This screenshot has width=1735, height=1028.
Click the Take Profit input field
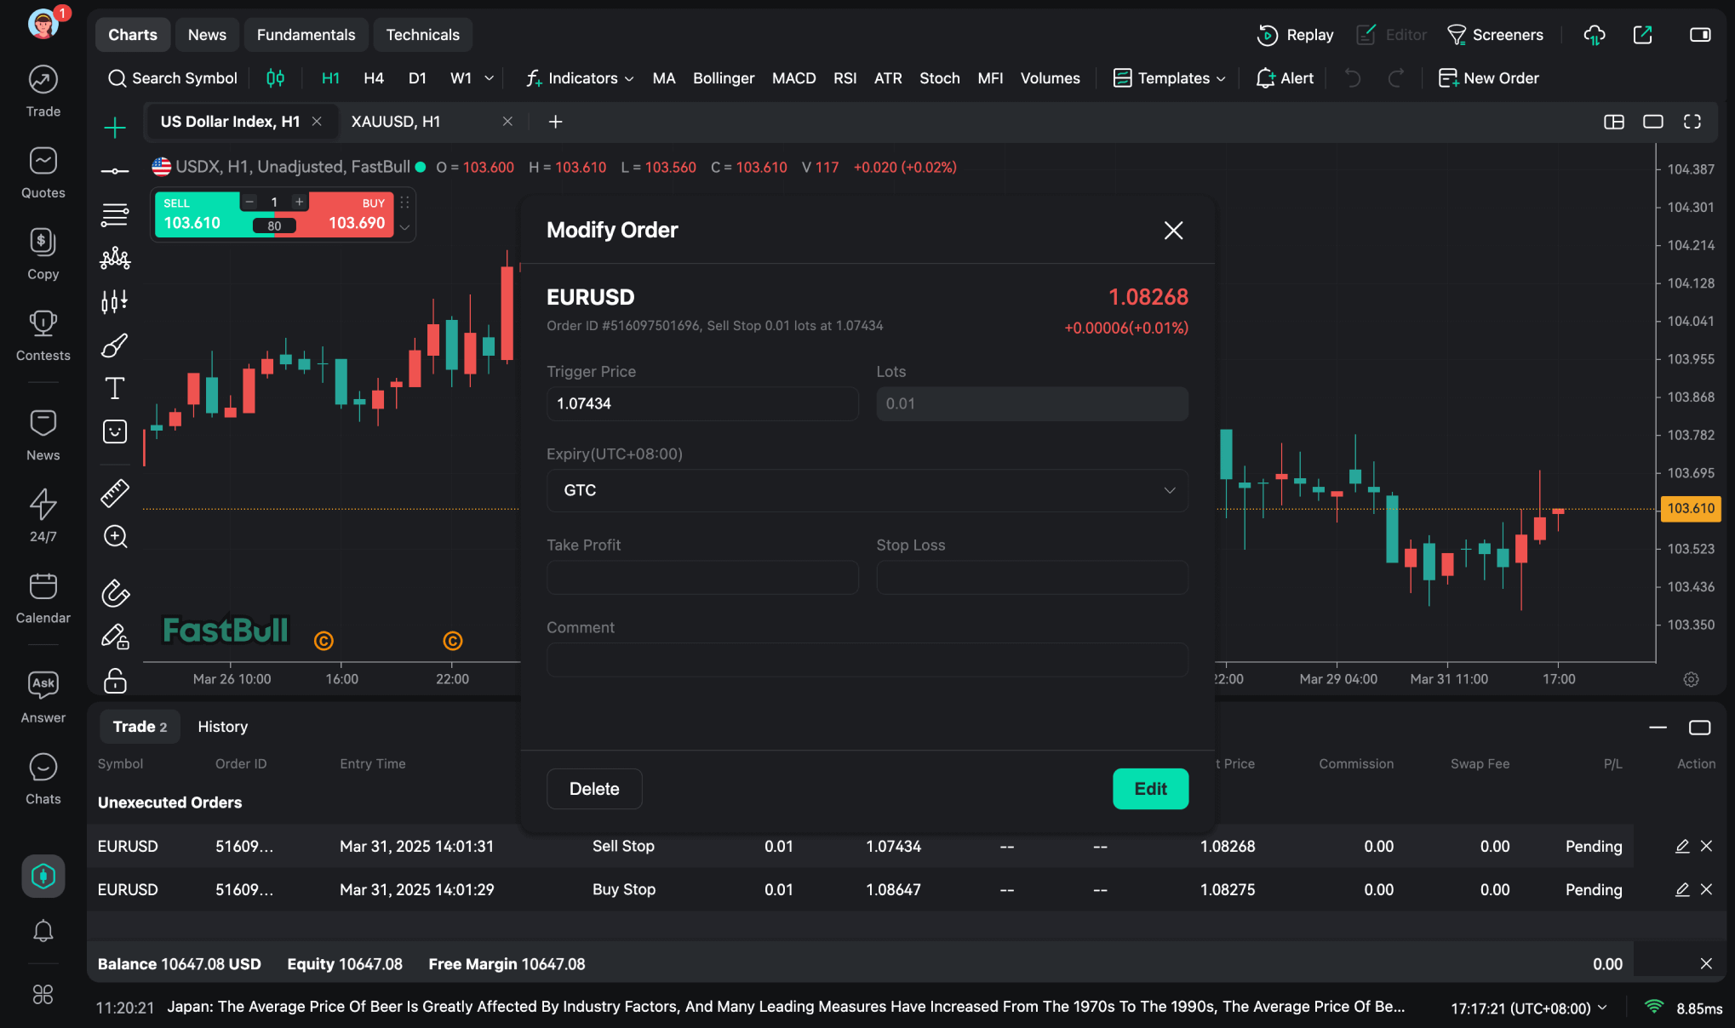(x=701, y=577)
